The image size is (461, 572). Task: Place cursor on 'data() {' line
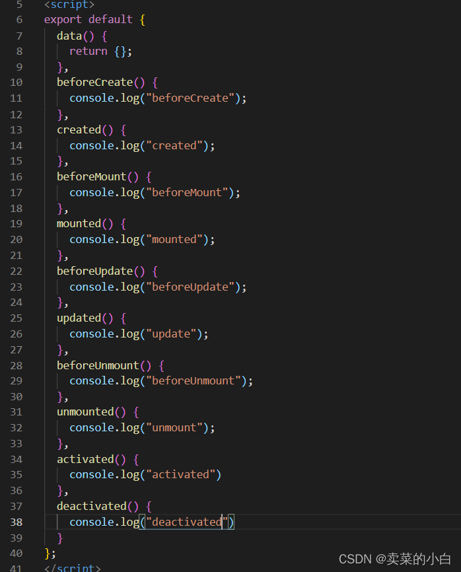(x=82, y=36)
